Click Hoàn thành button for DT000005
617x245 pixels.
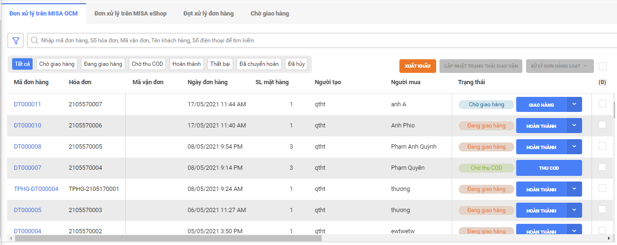(x=541, y=210)
